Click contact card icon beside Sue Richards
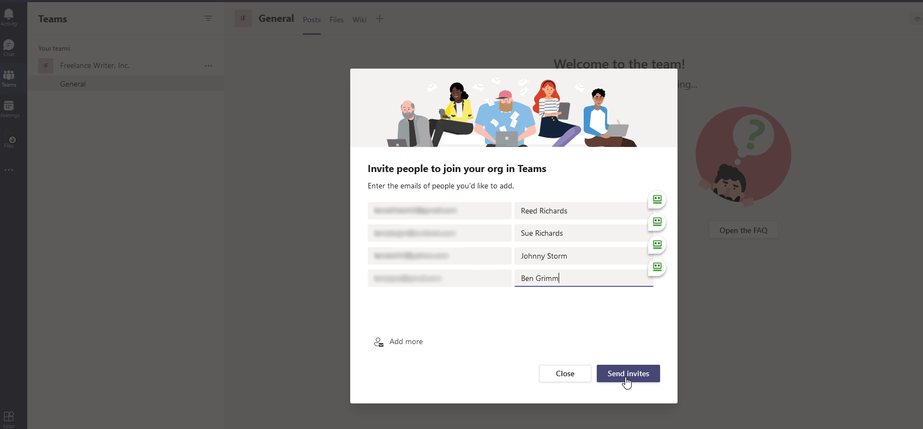 point(657,222)
